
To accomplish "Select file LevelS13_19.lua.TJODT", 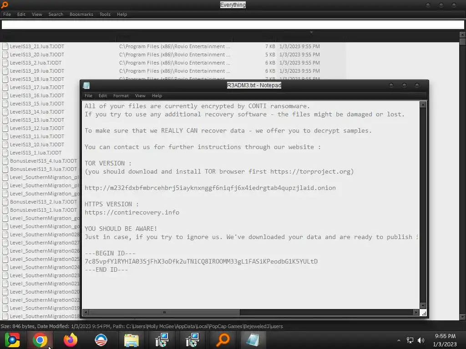I will (x=37, y=71).
